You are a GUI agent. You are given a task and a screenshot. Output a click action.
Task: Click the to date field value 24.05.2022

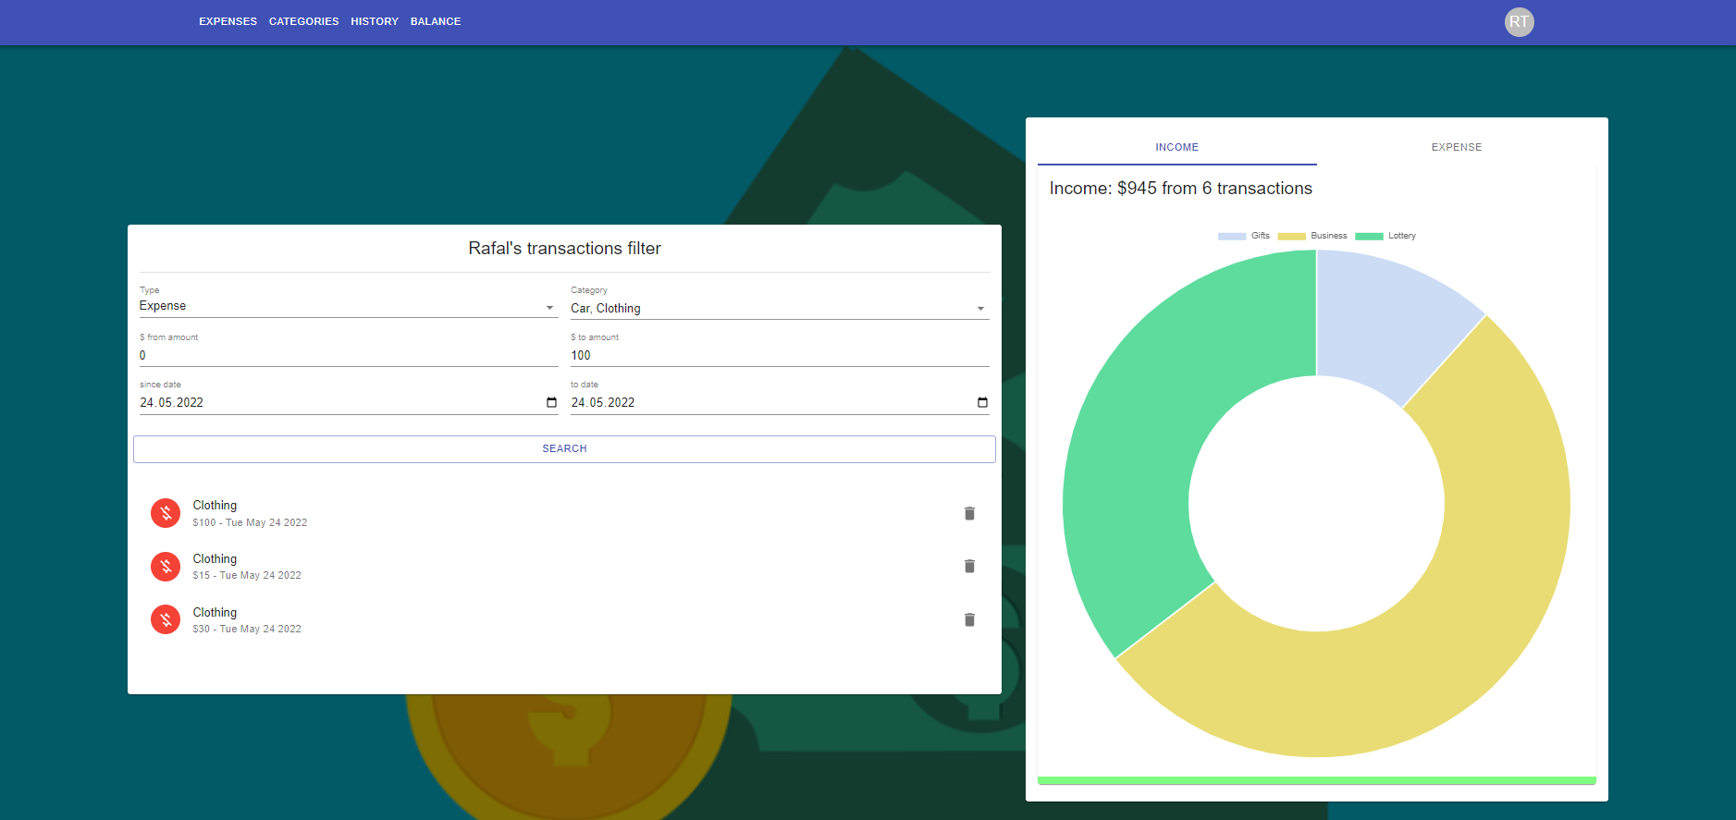click(x=603, y=402)
